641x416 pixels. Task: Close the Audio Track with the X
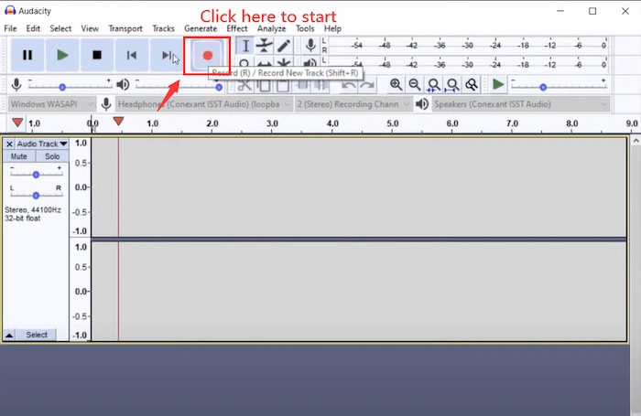pyautogui.click(x=9, y=144)
